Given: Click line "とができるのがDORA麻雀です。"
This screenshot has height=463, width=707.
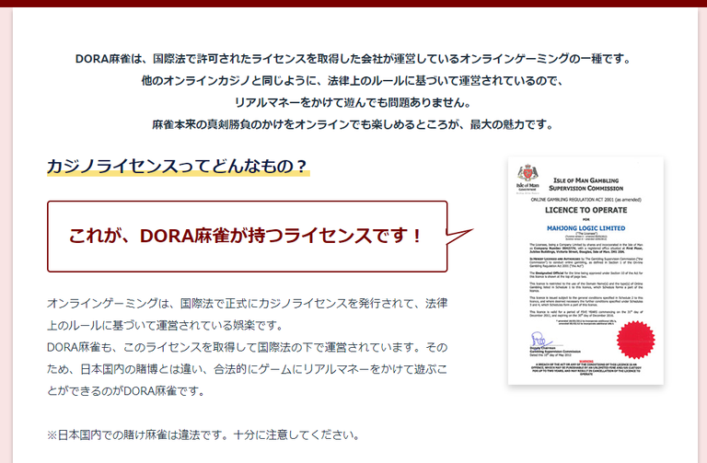Looking at the screenshot, I should (x=126, y=391).
